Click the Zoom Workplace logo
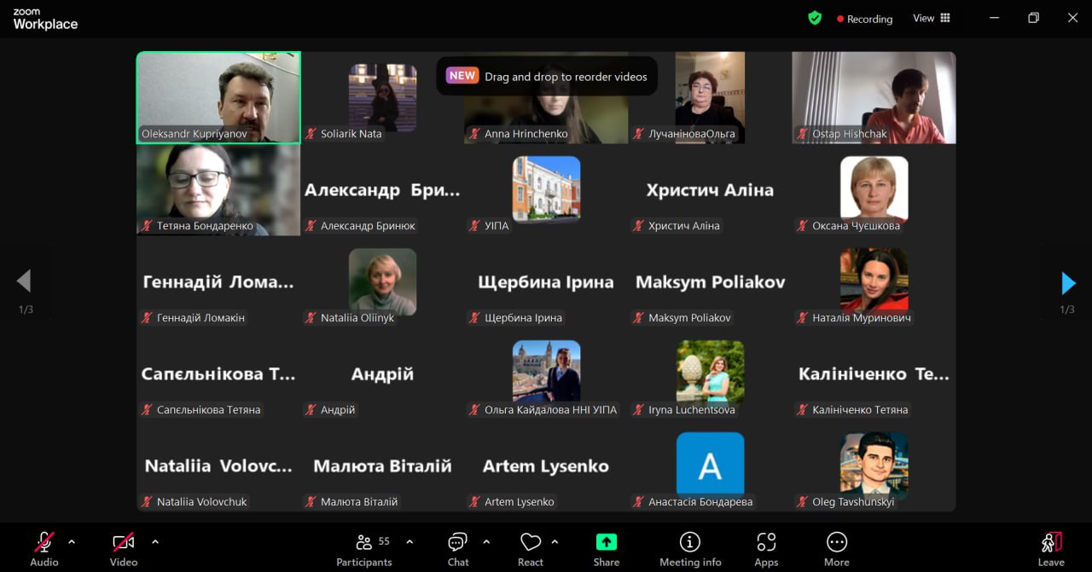 45,20
